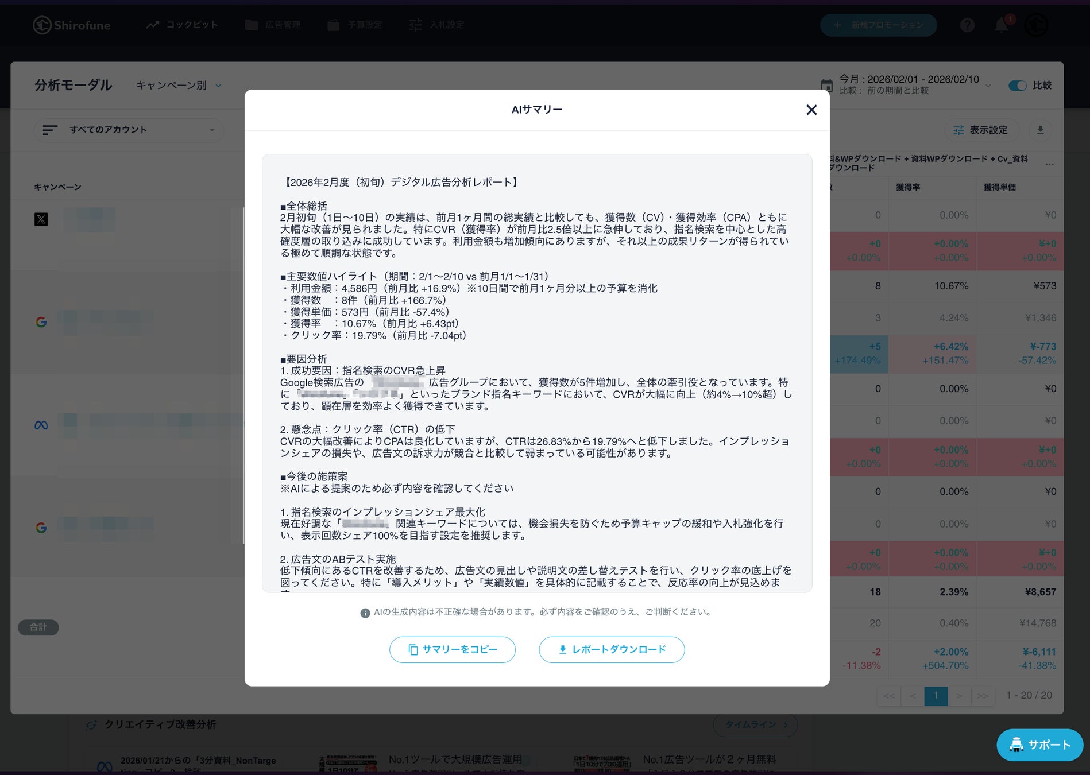Open the date range picker dropdown arrow
The height and width of the screenshot is (775, 1090).
click(x=988, y=86)
